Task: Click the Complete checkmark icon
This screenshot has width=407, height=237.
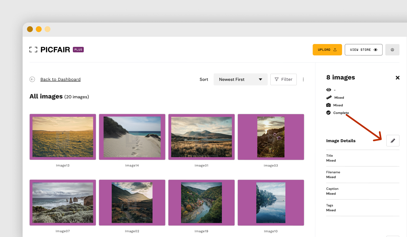Action: (328, 113)
